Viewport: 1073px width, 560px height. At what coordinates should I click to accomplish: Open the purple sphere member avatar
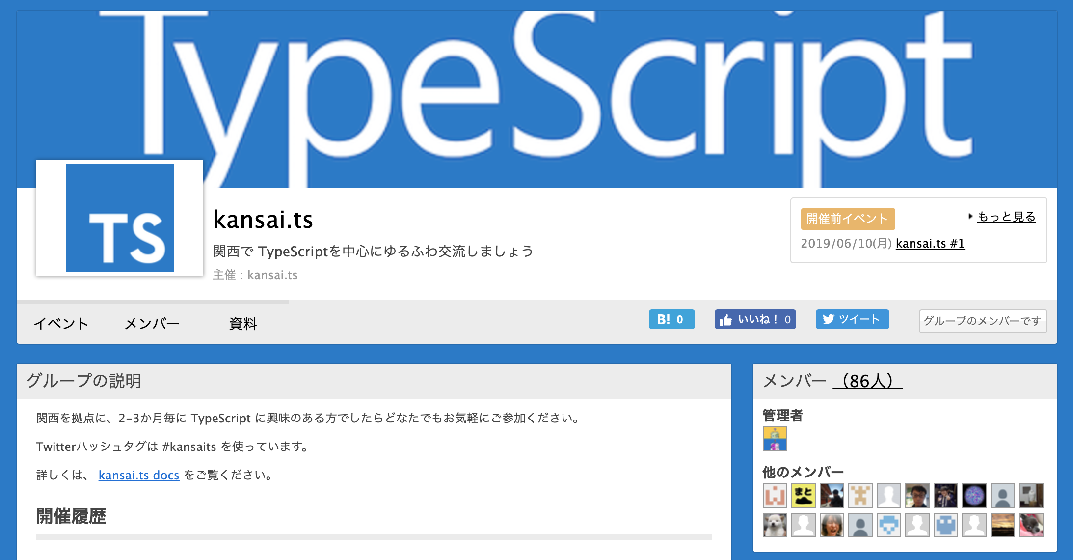pos(974,496)
